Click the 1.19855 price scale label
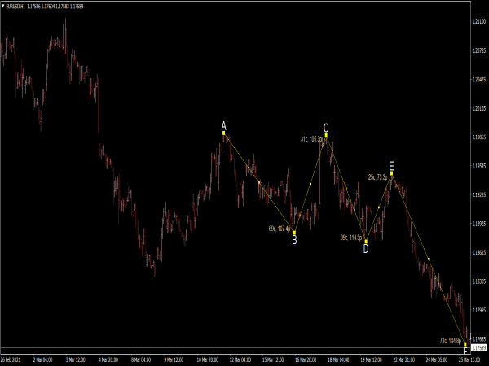Screen dimensions: 489x366 (479, 137)
